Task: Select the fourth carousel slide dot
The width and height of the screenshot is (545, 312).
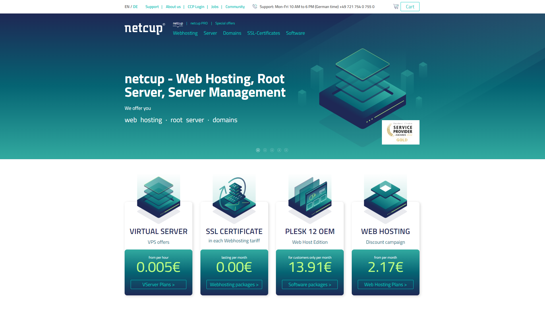Action: click(279, 150)
